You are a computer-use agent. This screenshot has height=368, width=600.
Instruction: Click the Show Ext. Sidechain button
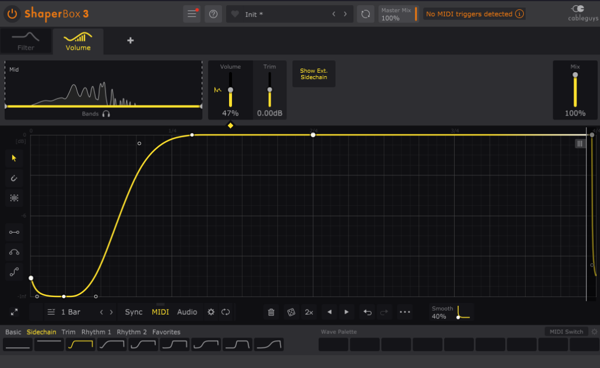pos(313,74)
